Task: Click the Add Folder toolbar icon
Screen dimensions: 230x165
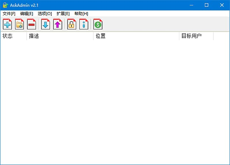Action: tap(19, 24)
